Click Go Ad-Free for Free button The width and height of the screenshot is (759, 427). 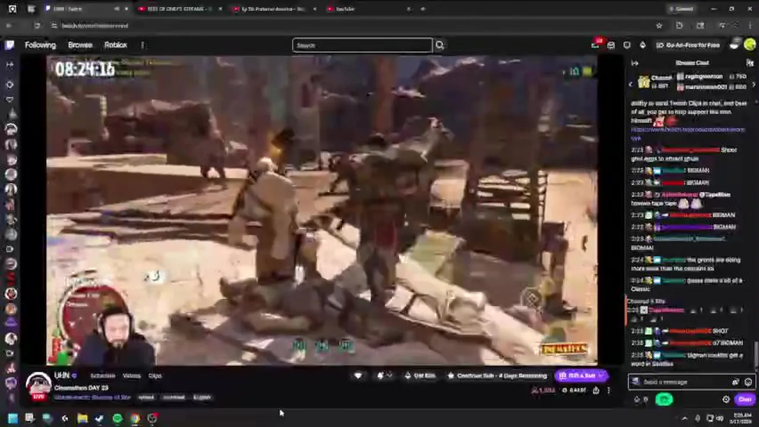point(688,45)
